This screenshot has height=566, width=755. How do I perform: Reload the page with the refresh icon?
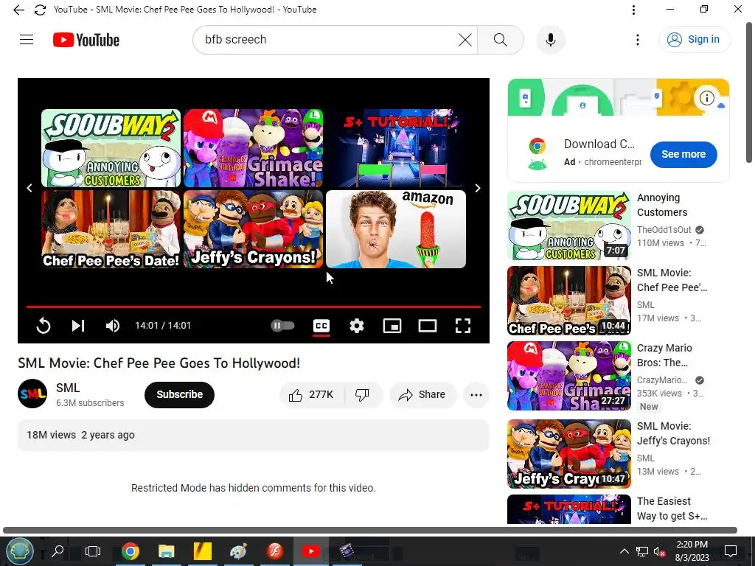tap(40, 10)
